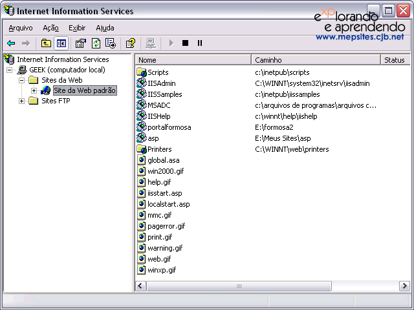Expand the Site da Web padrão node
Screen dimensions: 414x310
click(x=34, y=90)
